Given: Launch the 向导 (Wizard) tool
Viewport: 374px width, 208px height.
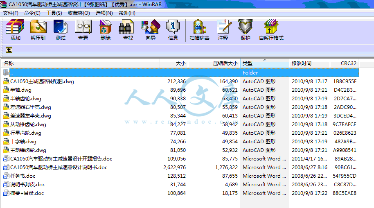Looking at the screenshot, I should pyautogui.click(x=151, y=30).
